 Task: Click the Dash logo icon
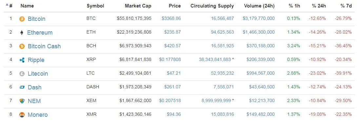(22, 87)
